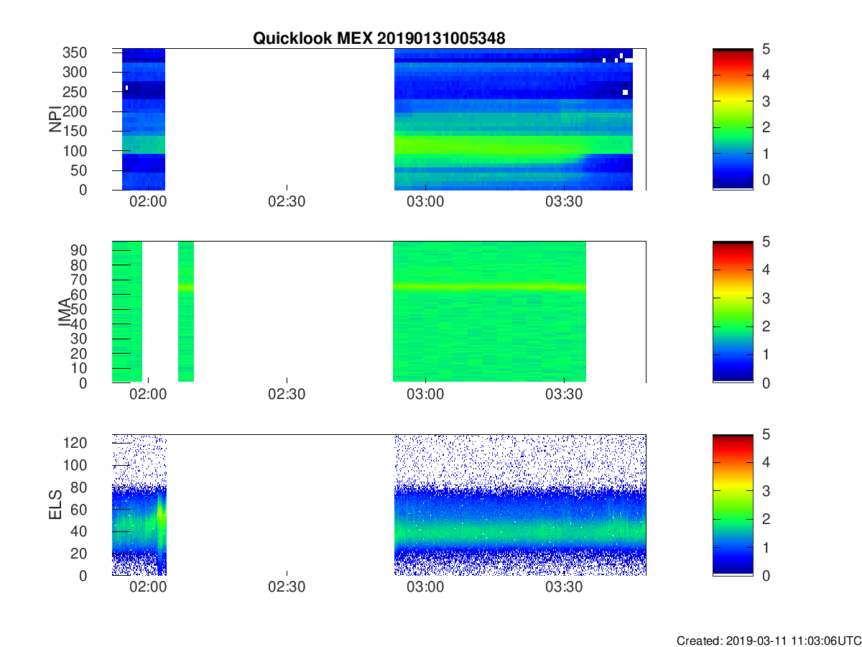
Task: Click the "2" label on IMA colorbar
Action: coord(766,326)
